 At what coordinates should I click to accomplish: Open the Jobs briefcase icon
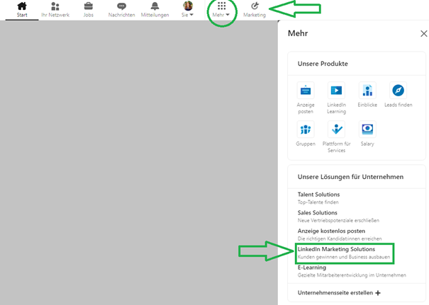89,6
